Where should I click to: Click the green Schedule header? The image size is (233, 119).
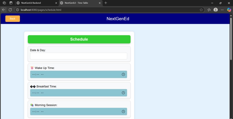tap(79, 39)
